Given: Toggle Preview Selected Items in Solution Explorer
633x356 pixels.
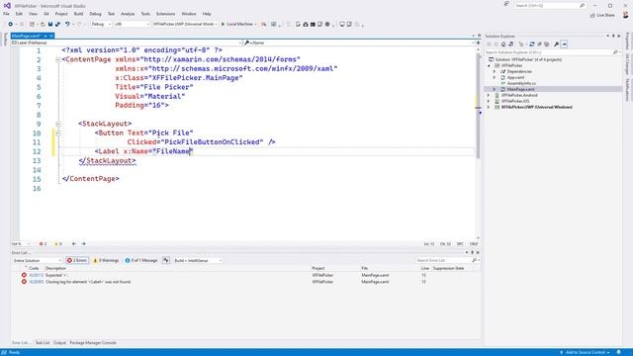Looking at the screenshot, I should point(564,44).
